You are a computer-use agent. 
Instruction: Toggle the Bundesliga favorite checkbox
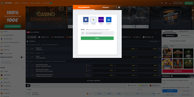tap(22, 62)
